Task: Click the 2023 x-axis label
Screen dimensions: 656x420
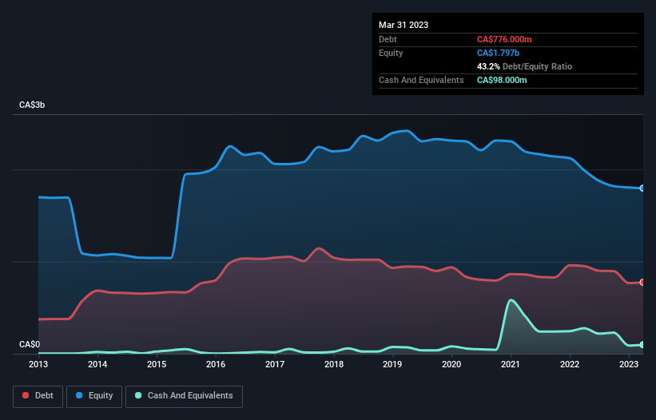Action: [629, 364]
